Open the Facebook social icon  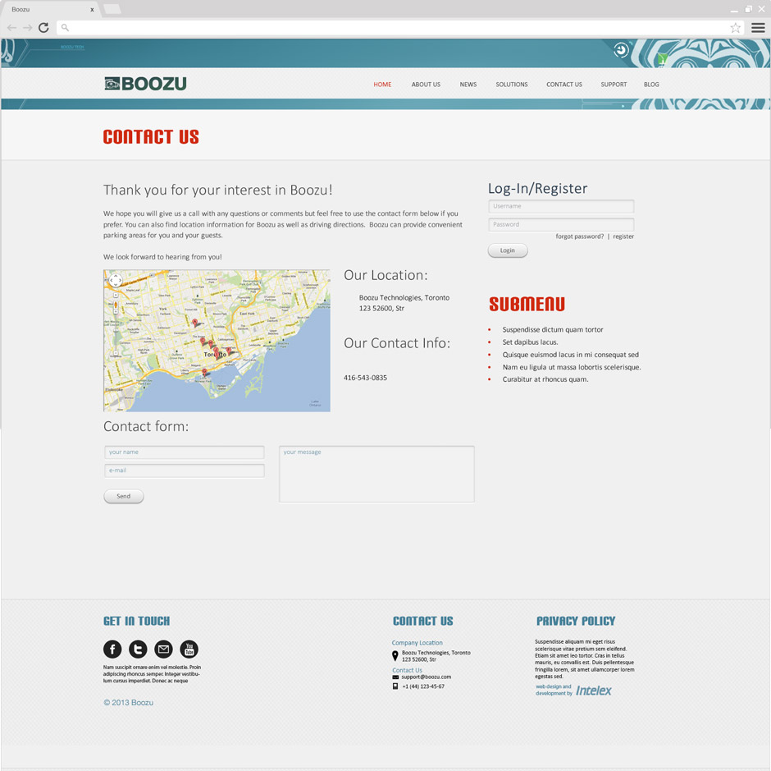112,649
